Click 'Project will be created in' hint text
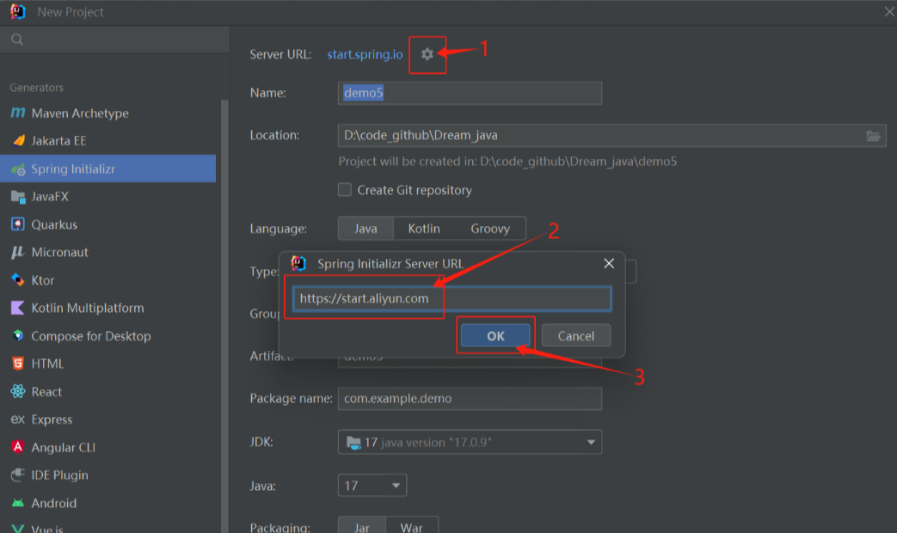This screenshot has height=533, width=897. coord(507,162)
